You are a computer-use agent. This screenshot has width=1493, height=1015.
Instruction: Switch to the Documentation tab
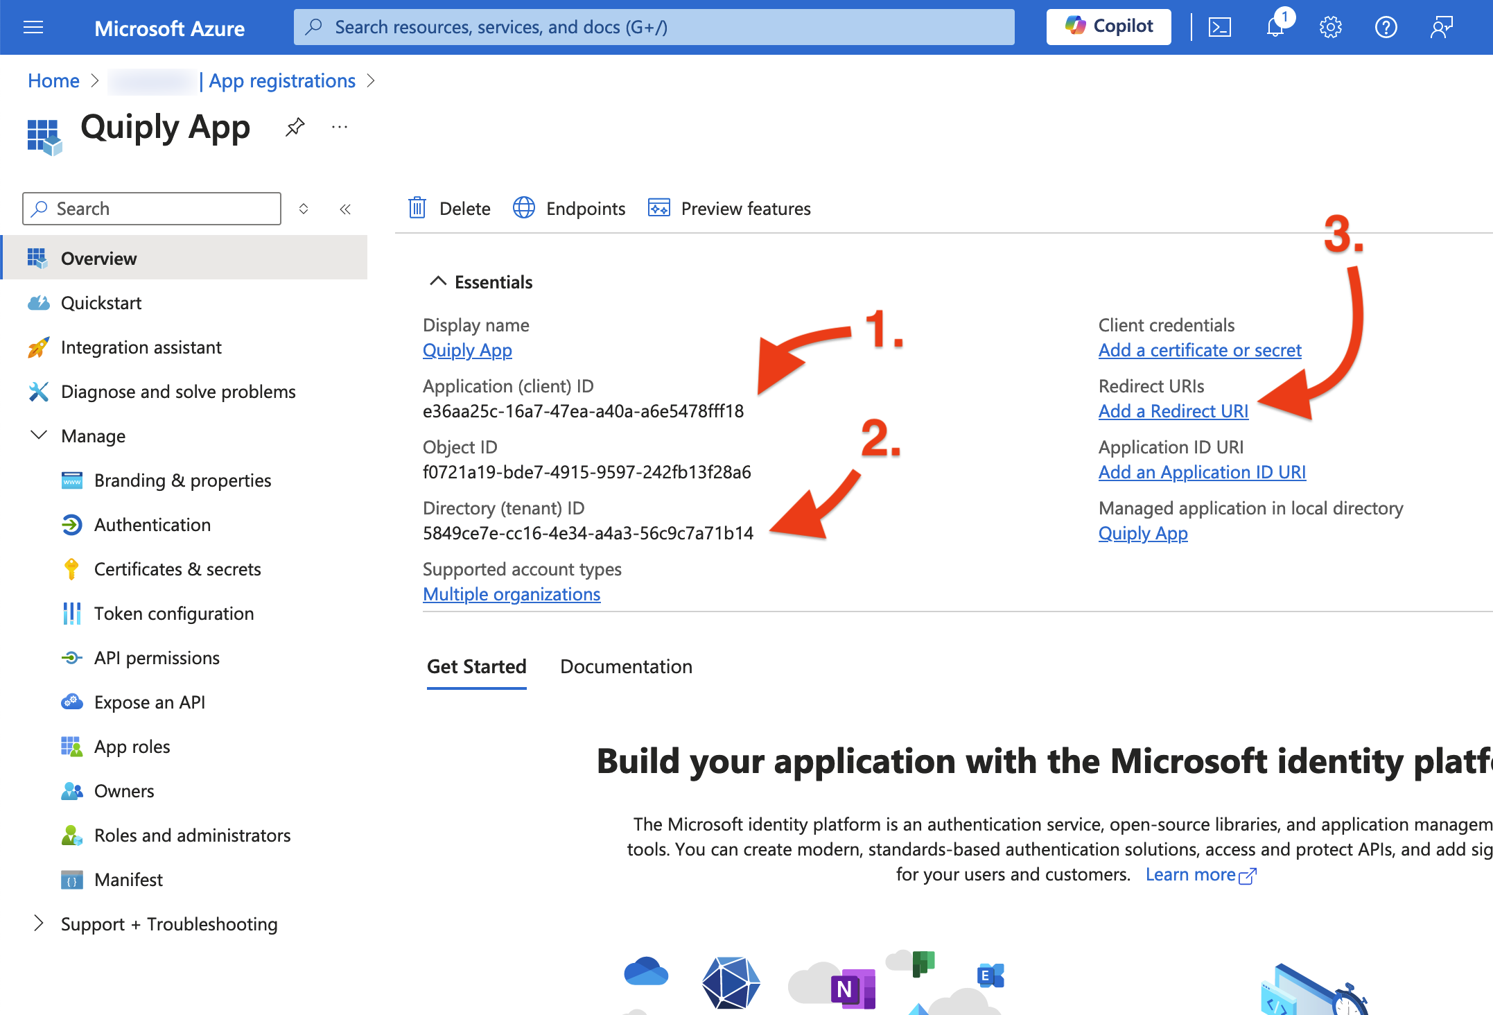(x=626, y=666)
